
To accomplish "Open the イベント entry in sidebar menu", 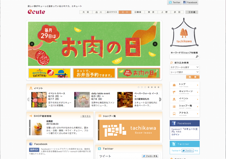I will tap(185, 99).
